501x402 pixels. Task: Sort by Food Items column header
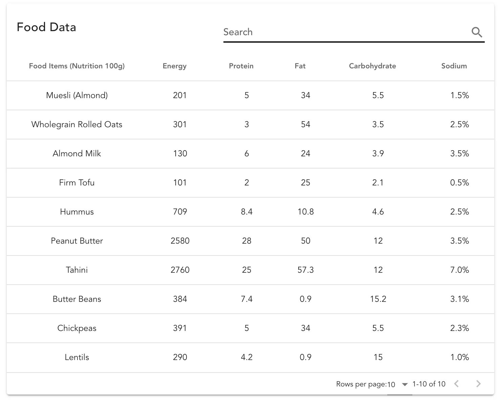pos(77,66)
